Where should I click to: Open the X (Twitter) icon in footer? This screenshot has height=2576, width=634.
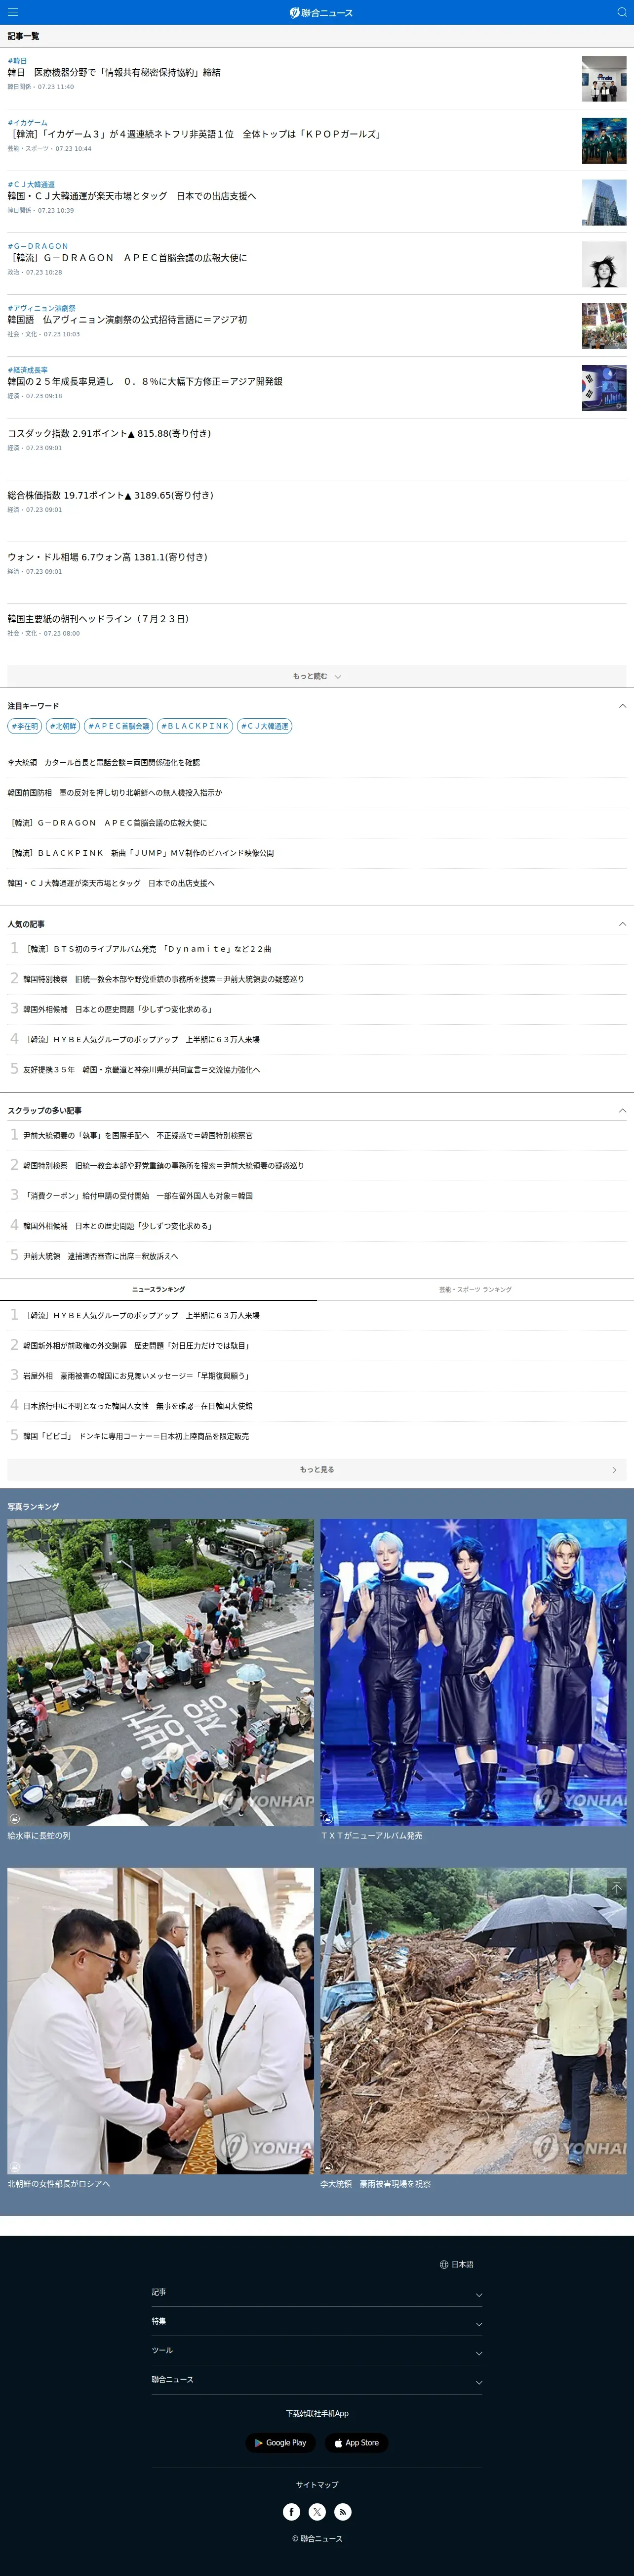tap(317, 2511)
